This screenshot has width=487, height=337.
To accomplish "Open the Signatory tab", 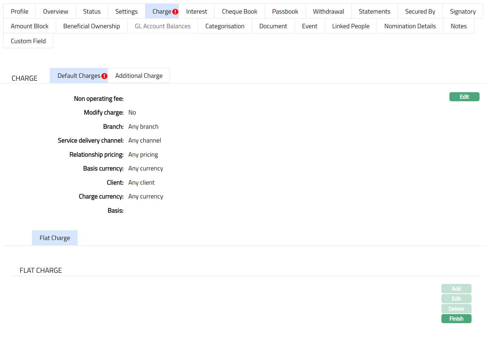I will point(462,11).
